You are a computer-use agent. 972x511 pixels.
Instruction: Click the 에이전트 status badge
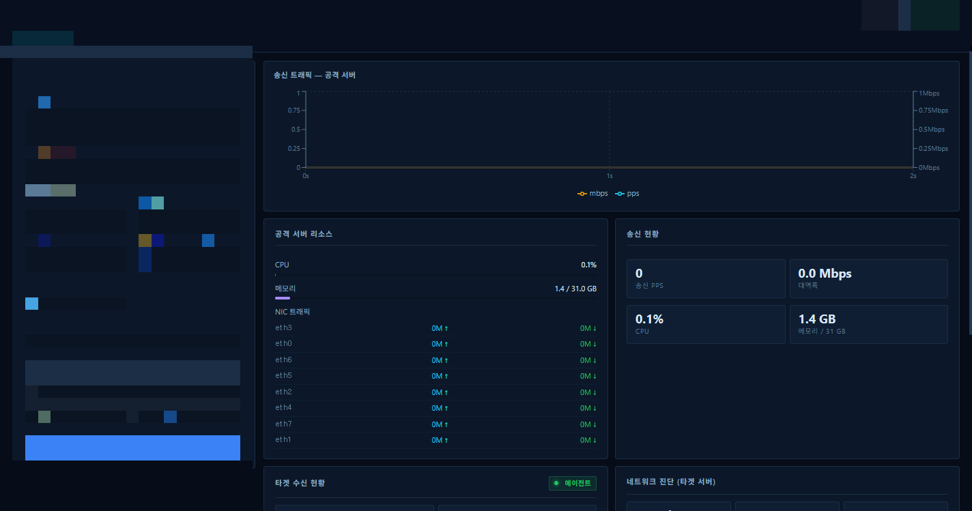tap(573, 483)
